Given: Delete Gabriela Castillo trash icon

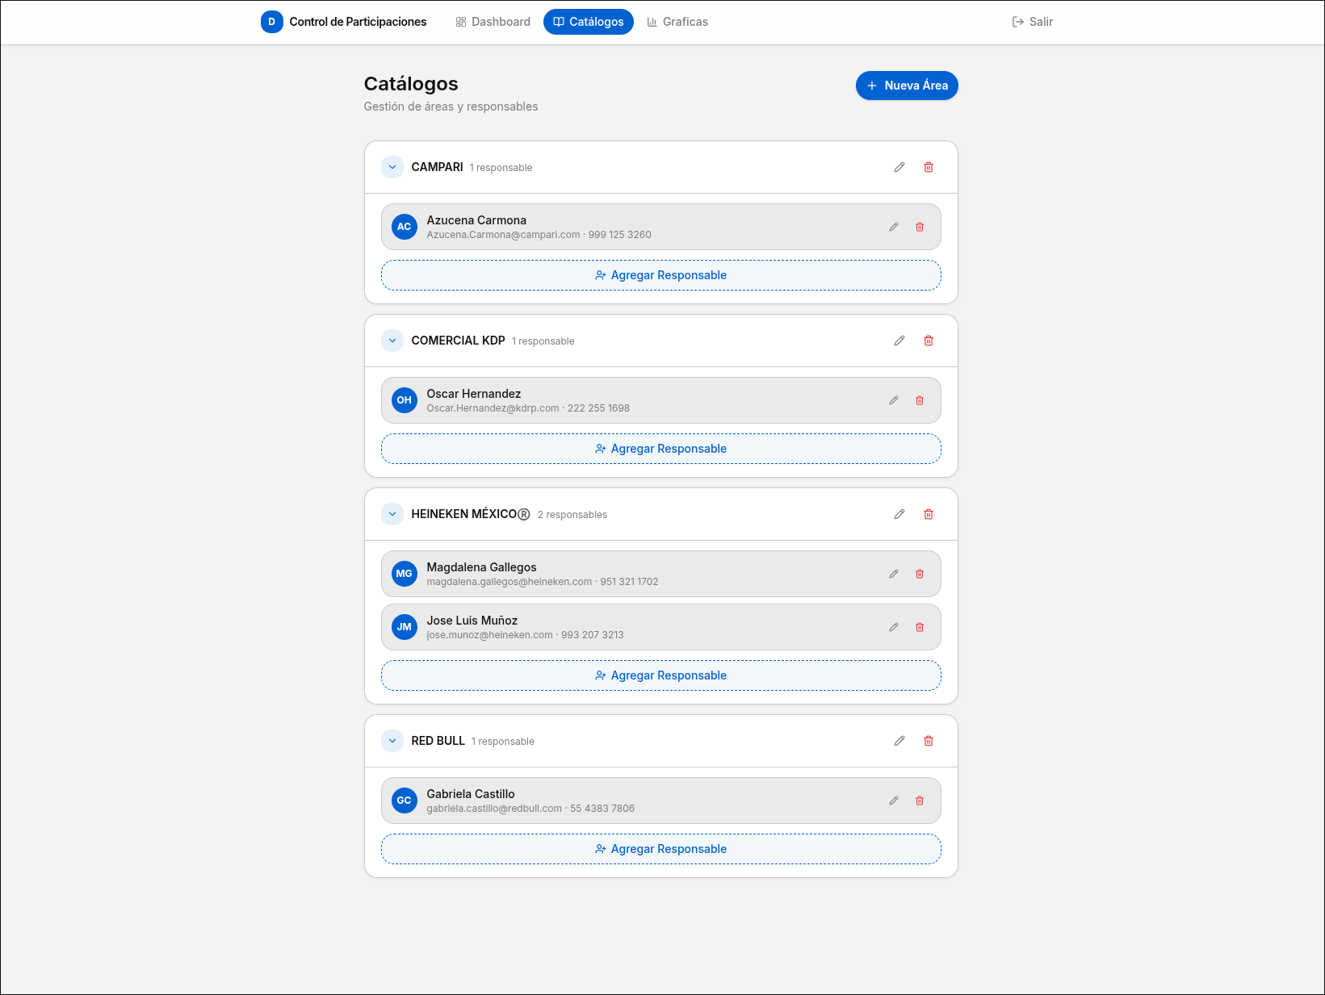Looking at the screenshot, I should point(920,801).
